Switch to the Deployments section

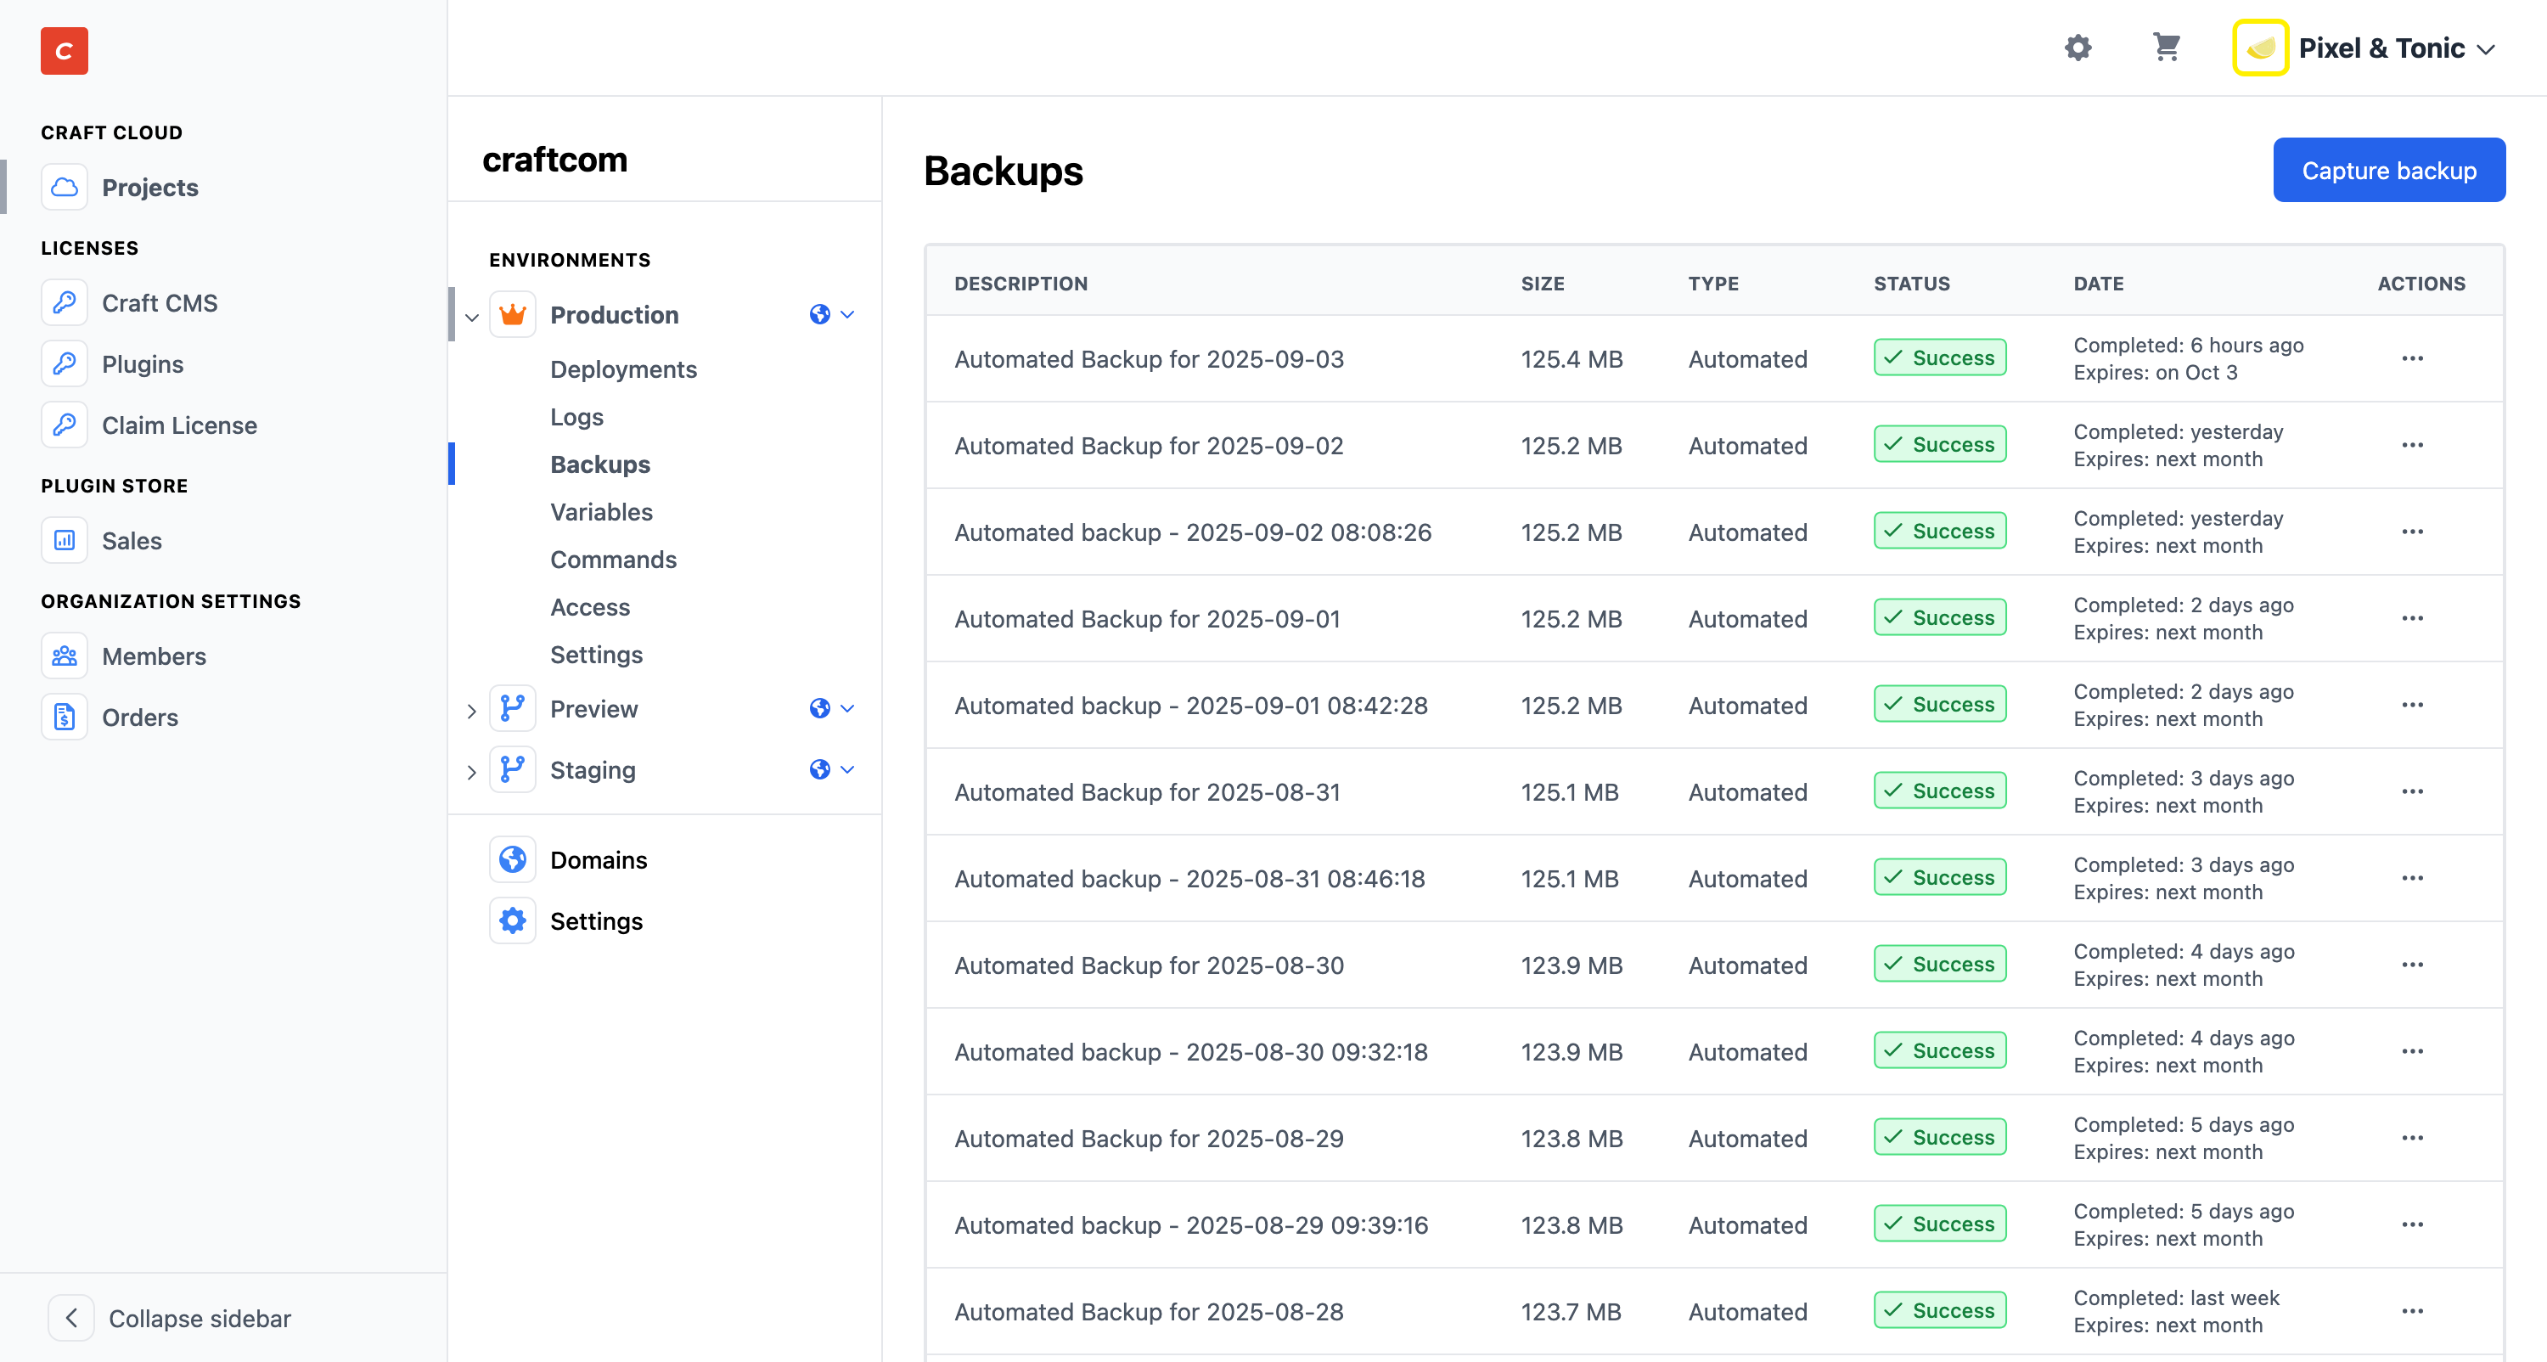pyautogui.click(x=624, y=369)
